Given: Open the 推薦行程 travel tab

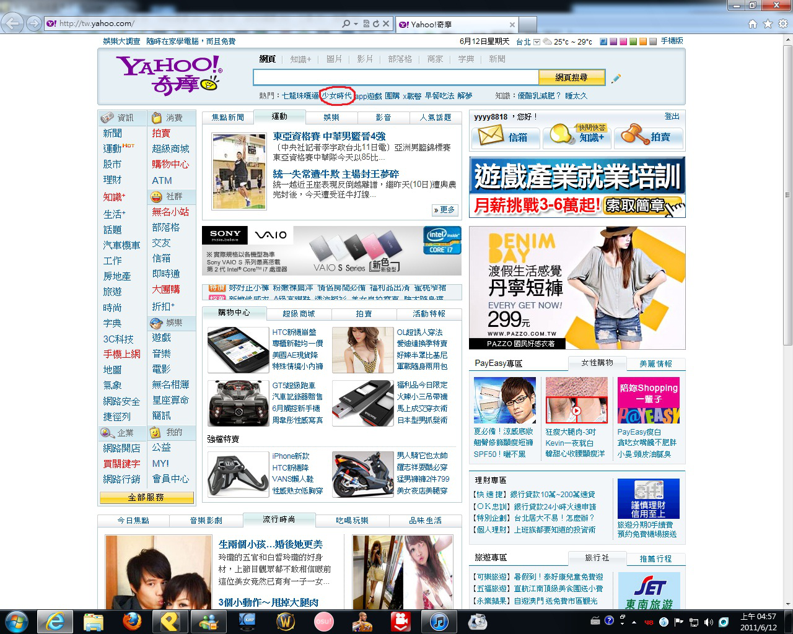Looking at the screenshot, I should [x=655, y=559].
